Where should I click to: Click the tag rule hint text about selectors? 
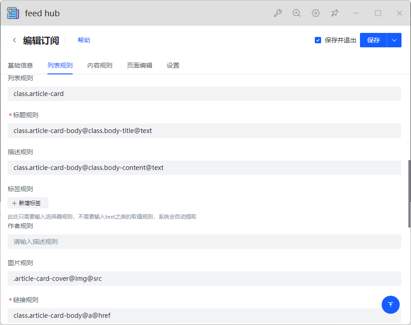(102, 217)
